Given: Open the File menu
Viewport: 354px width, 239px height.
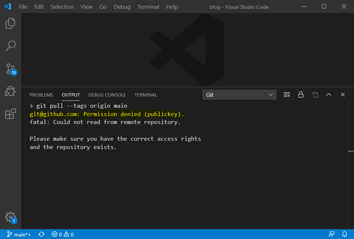Looking at the screenshot, I should tap(23, 7).
